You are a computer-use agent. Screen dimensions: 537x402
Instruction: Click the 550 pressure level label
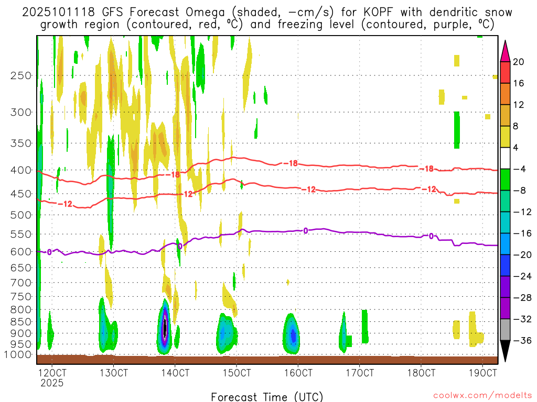tap(21, 234)
